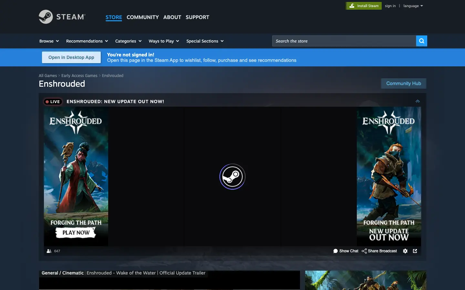Click the left Enshrouded Play Now banner

76,177
